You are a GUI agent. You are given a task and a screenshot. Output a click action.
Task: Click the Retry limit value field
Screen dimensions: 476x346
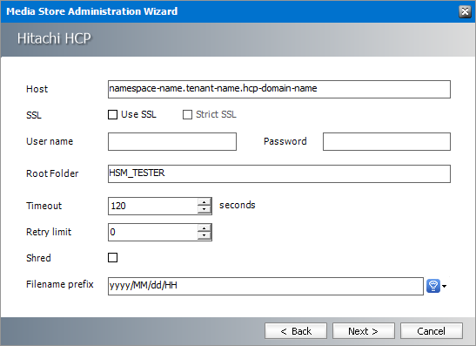tap(152, 232)
